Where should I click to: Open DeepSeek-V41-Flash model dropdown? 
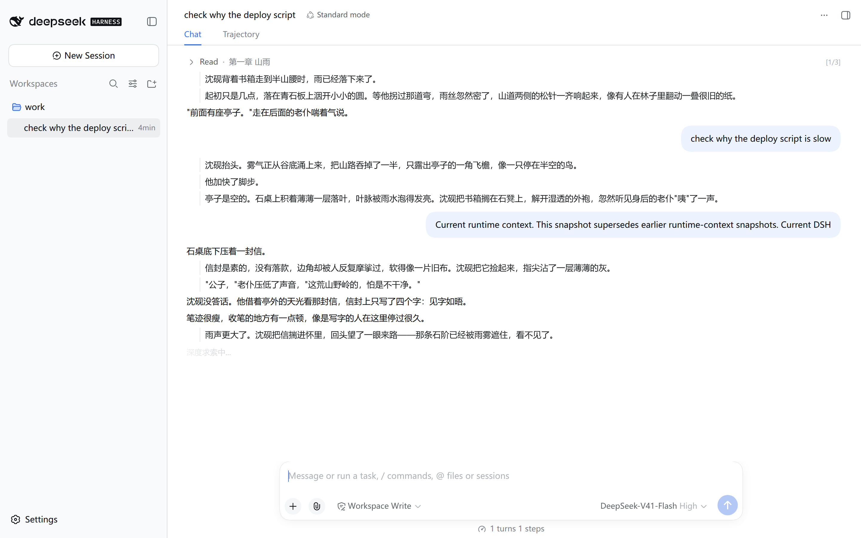pyautogui.click(x=653, y=506)
